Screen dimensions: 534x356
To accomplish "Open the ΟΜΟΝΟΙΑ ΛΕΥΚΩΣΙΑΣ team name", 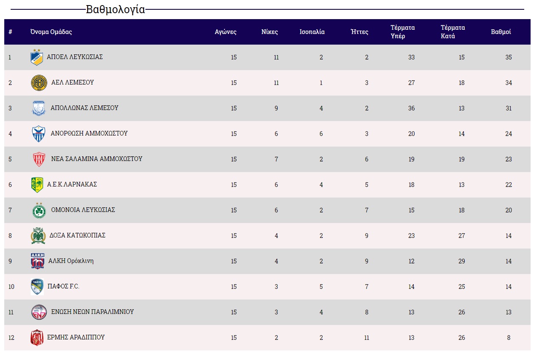I will [83, 210].
